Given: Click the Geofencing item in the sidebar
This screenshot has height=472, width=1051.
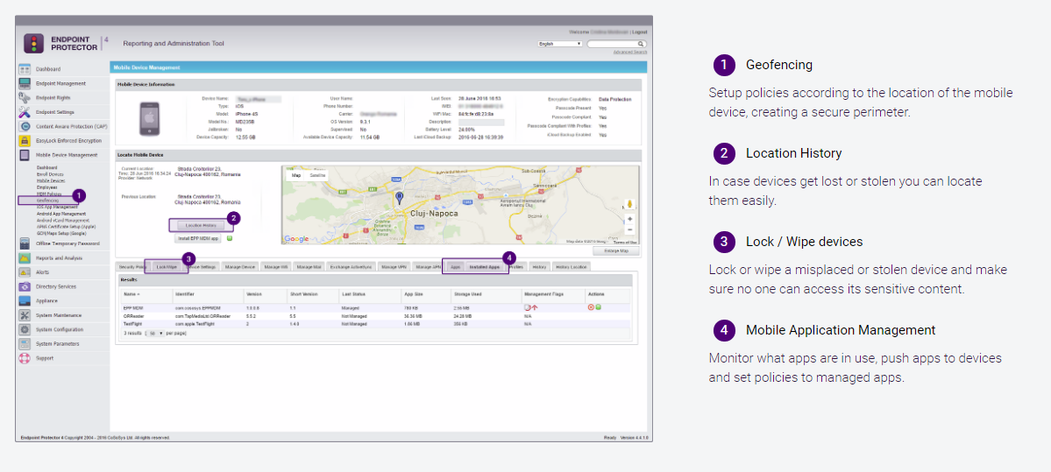Looking at the screenshot, I should point(47,200).
